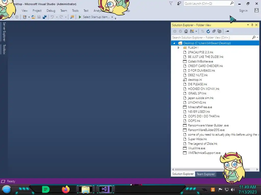This screenshot has width=261, height=195.
Task: Click the volume speaker icon in system tray
Action: 232,189
